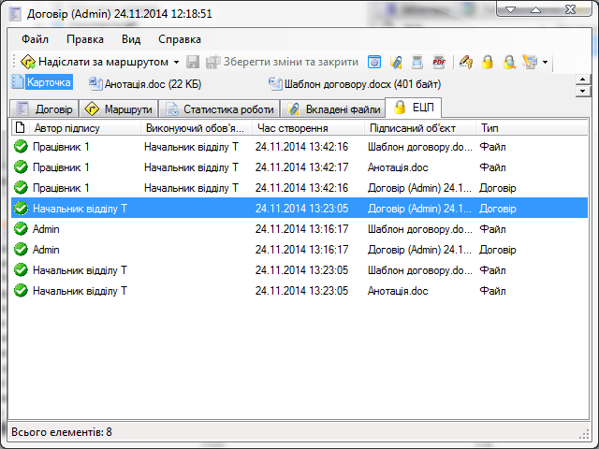
Task: Open the dropdown arrow next to Надіслати за маршрутом
Action: [x=177, y=62]
